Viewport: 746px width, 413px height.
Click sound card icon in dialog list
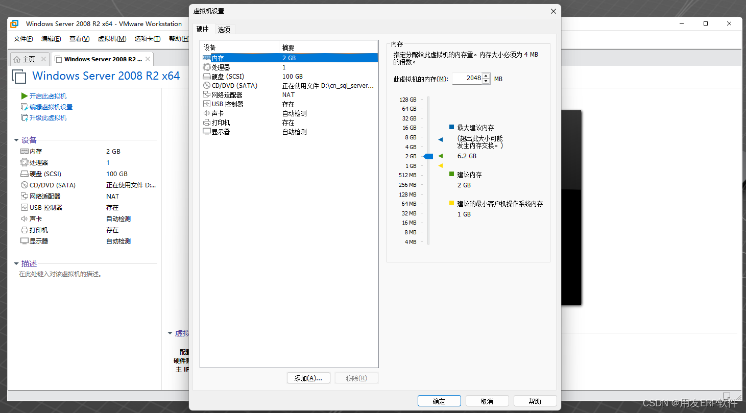(206, 113)
